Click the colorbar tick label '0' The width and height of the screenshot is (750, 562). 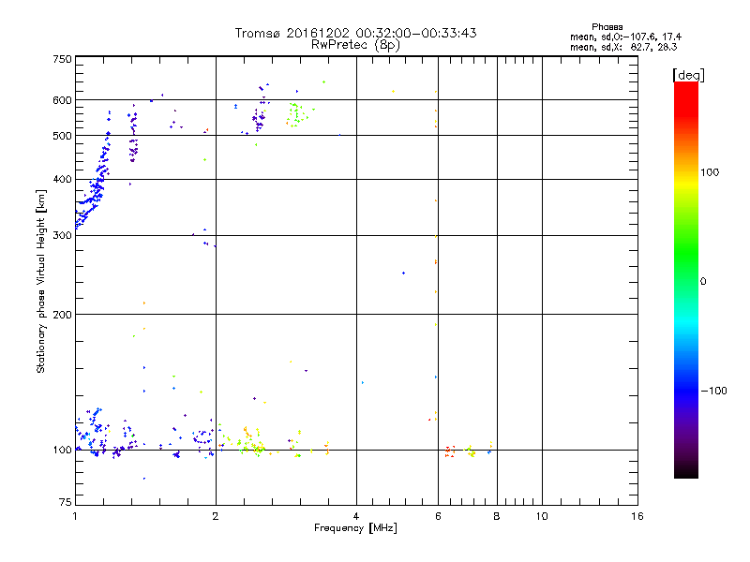[703, 282]
